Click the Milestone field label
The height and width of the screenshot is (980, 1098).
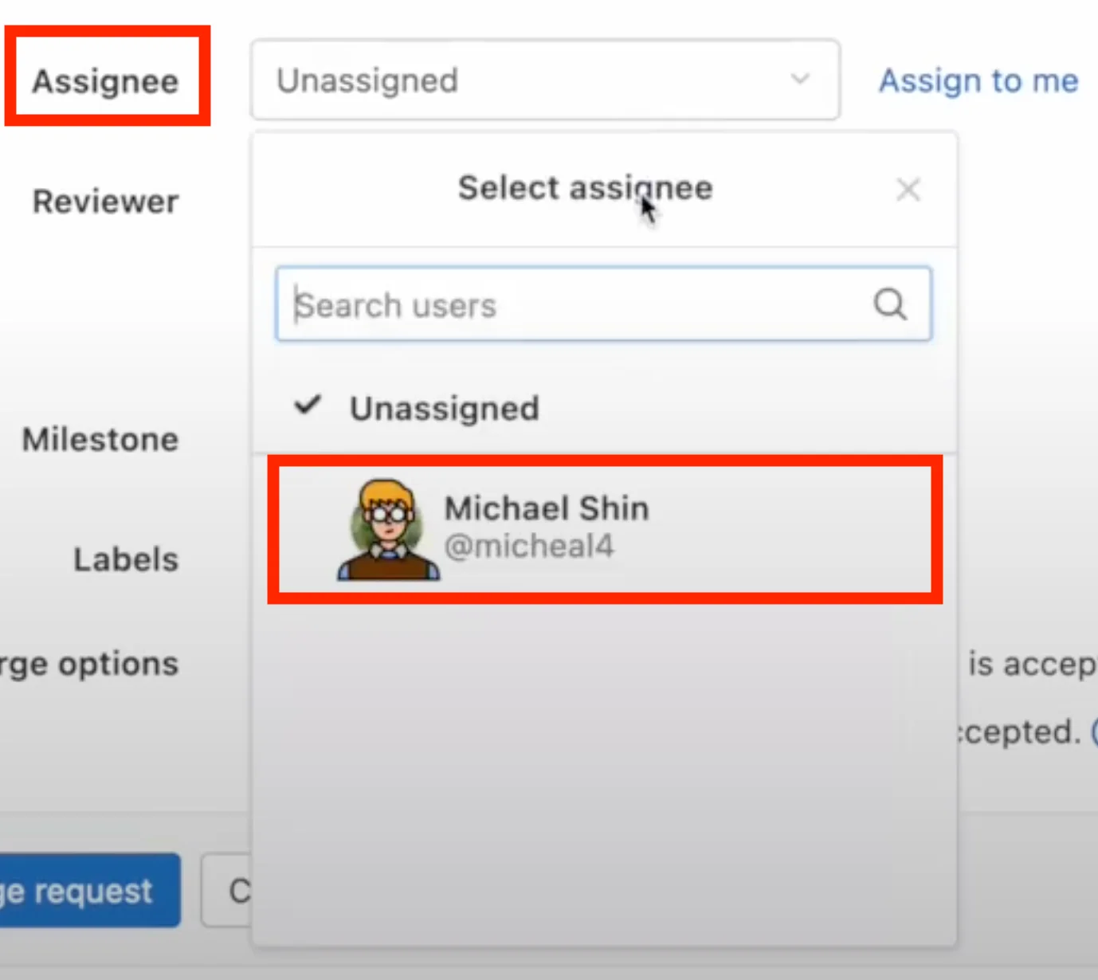(x=100, y=439)
